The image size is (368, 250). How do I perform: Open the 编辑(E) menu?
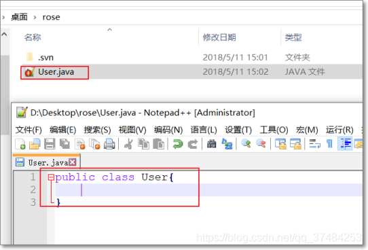[63, 130]
